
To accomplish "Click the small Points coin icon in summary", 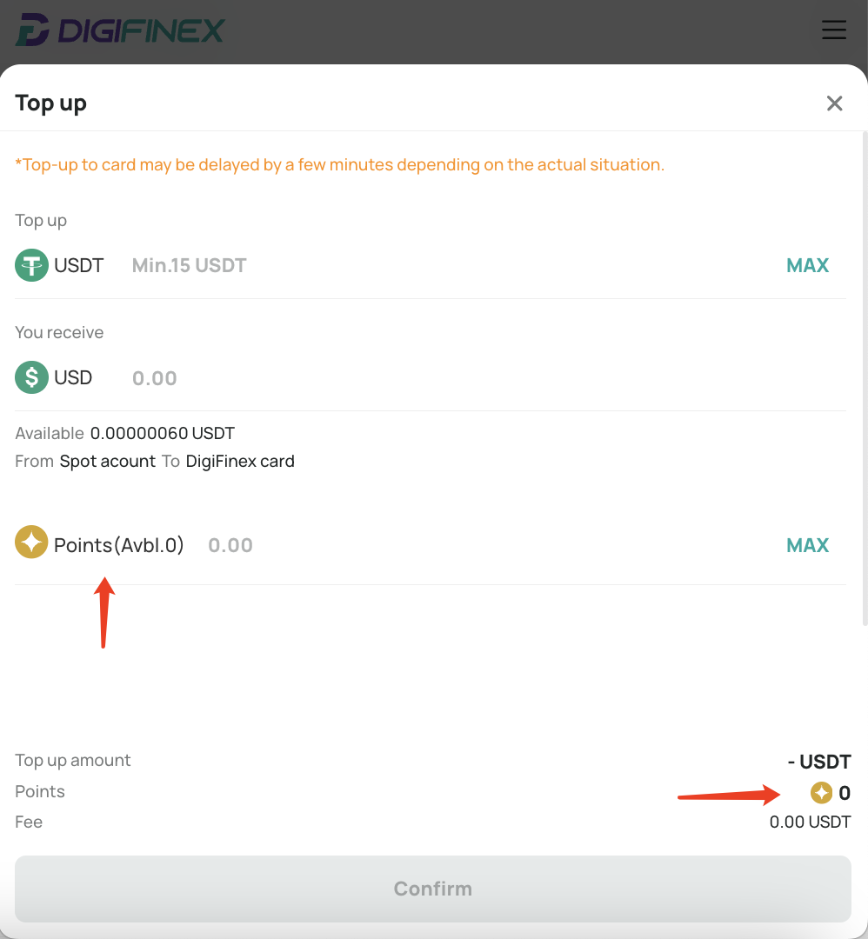I will click(821, 792).
